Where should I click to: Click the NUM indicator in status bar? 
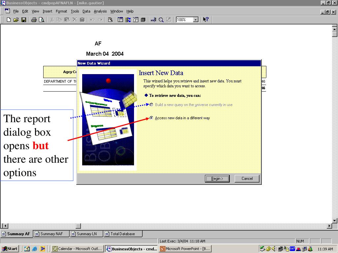pos(300,241)
